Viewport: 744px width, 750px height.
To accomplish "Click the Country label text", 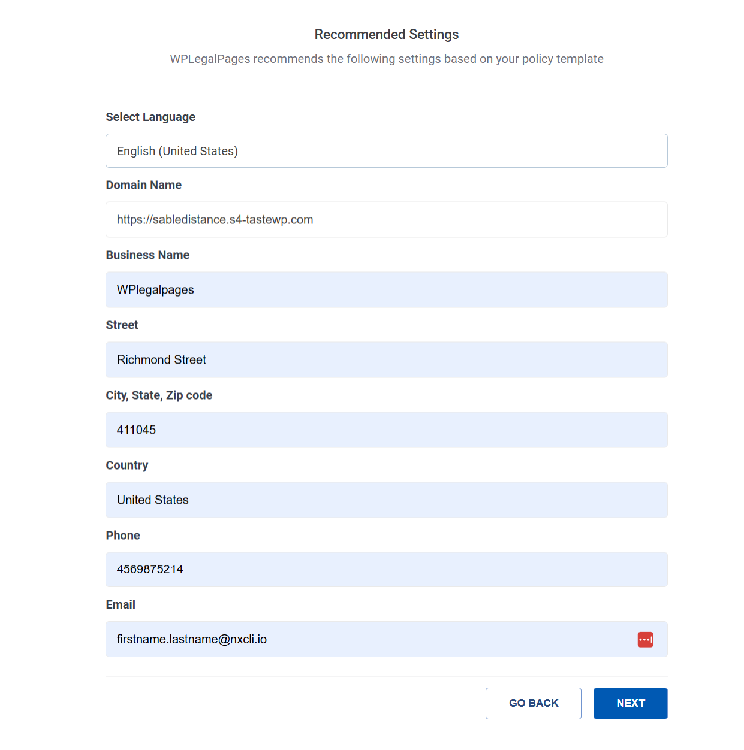I will point(126,465).
